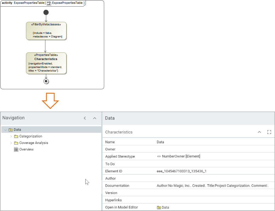
Task: Select the PropertiesTable Characteristics action node
Action: 46,63
